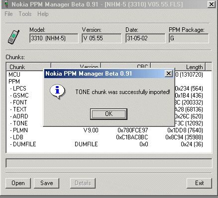Click the Chunk column header
218x198 pixels.
(x=28, y=67)
